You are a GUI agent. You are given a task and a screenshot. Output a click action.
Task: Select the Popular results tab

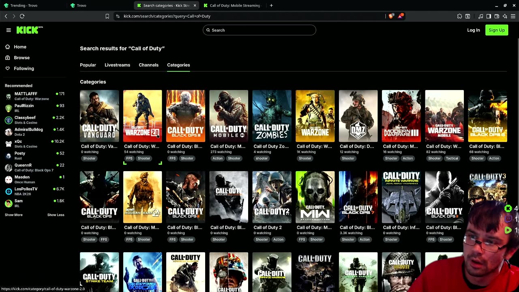coord(88,65)
